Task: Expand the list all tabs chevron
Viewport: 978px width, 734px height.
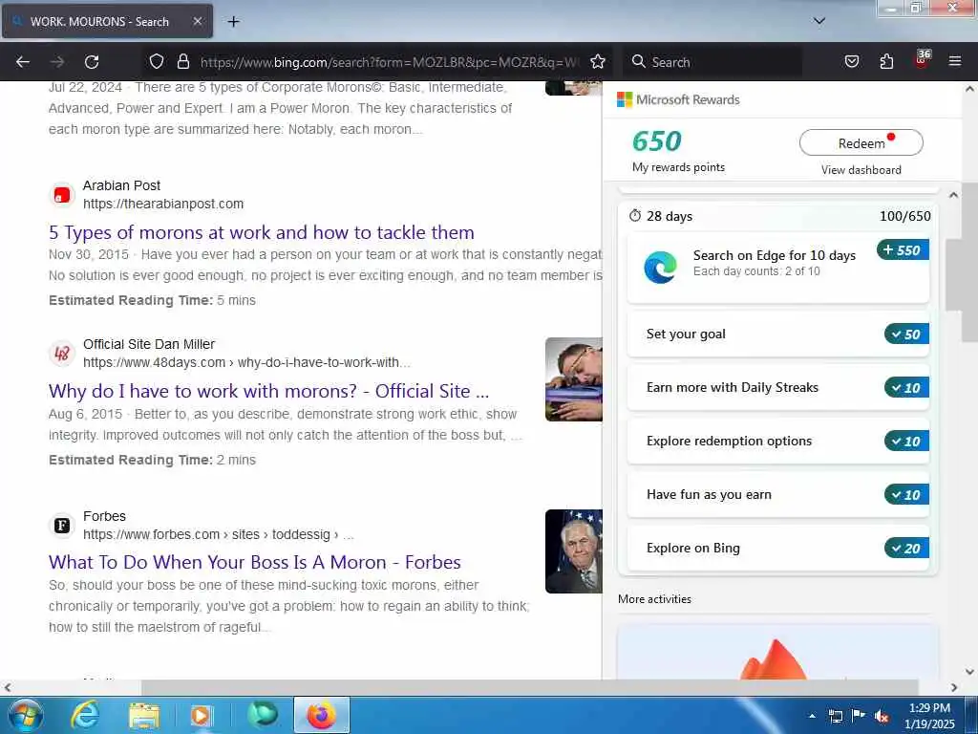Action: click(819, 21)
